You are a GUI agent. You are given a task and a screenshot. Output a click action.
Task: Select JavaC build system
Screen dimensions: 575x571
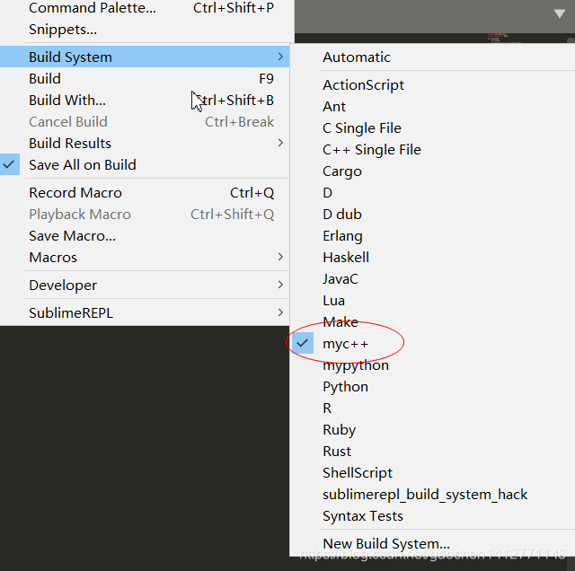432,279
